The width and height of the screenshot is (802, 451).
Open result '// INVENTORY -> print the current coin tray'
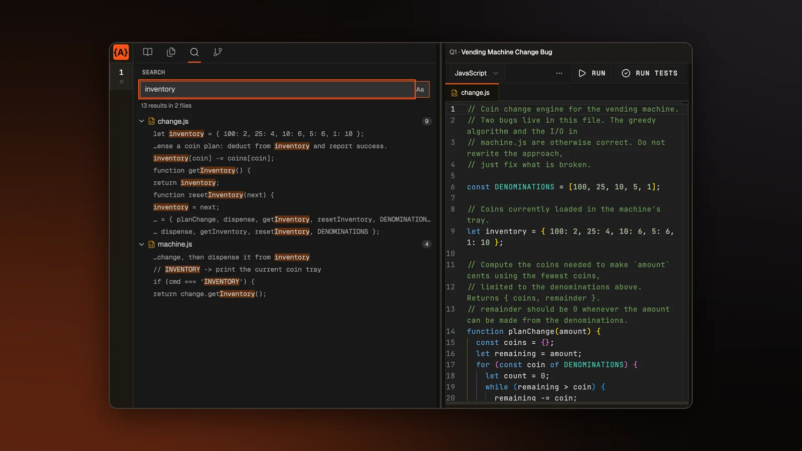237,270
